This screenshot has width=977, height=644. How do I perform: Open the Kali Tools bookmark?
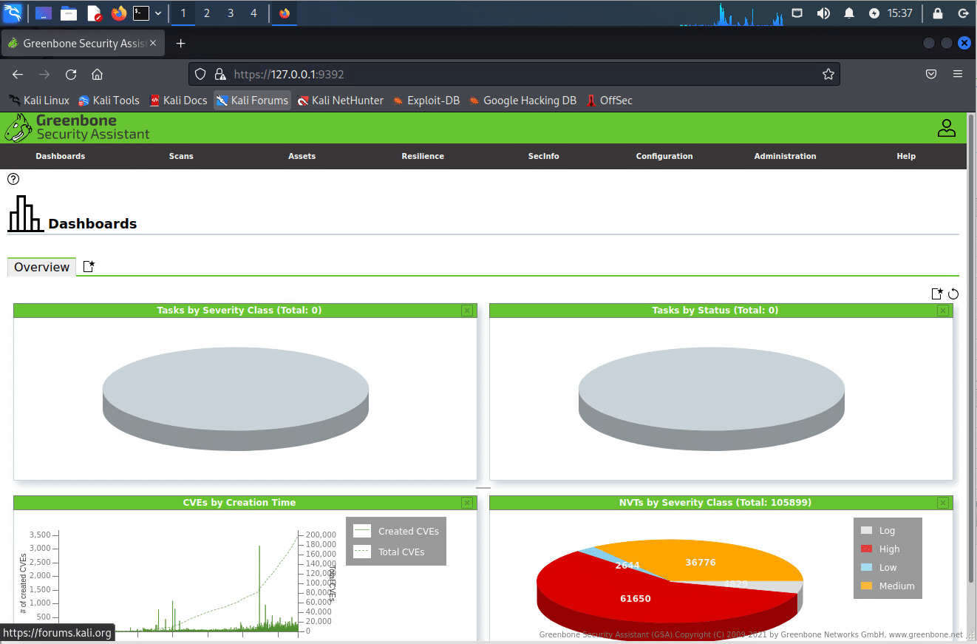point(109,101)
